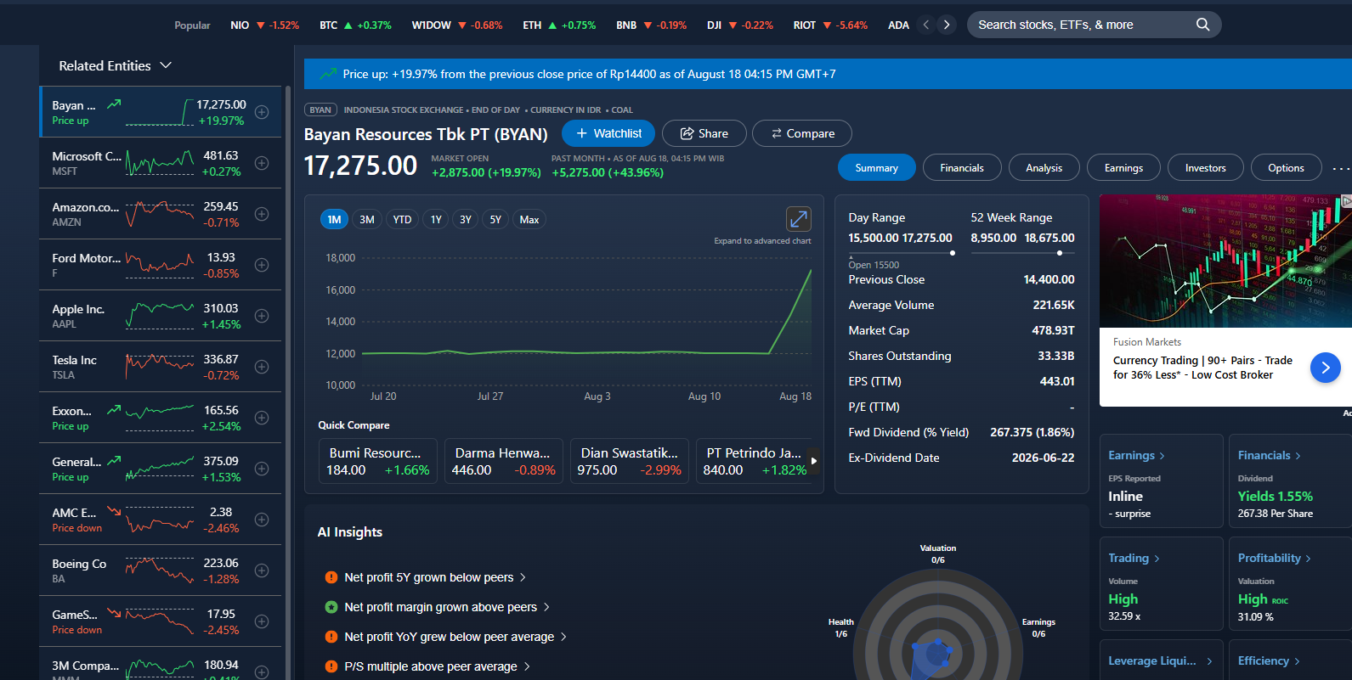Viewport: 1352px width, 680px height.
Task: Click the blue arrow on the Fusion Markets ad
Action: pos(1326,368)
